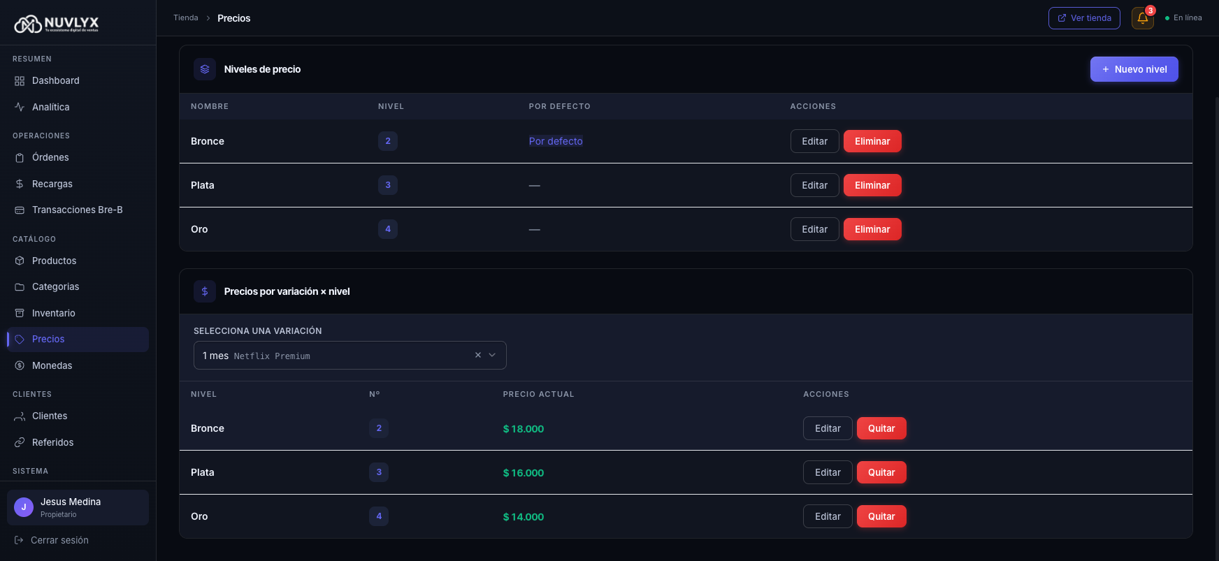This screenshot has width=1219, height=561.
Task: Edit the Oro variation price
Action: [827, 516]
